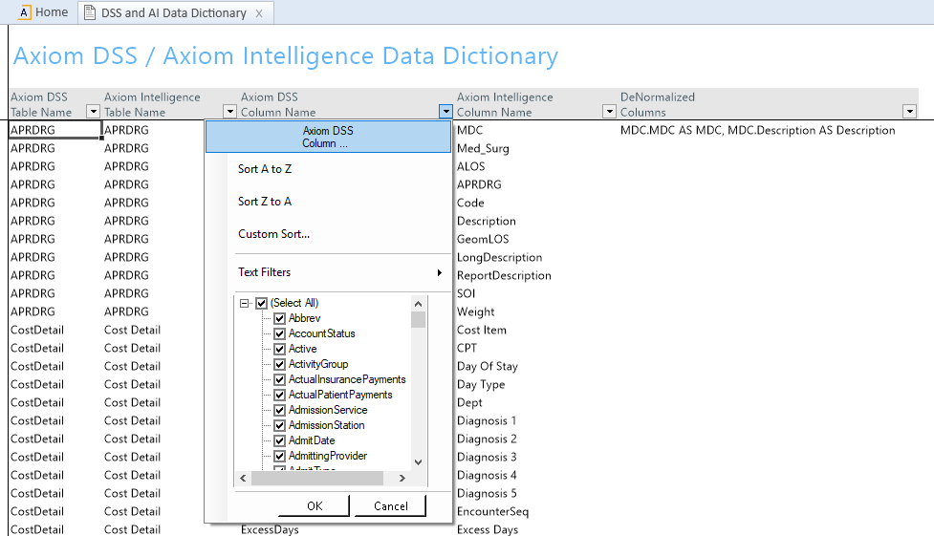The width and height of the screenshot is (934, 536).
Task: Select the SOI cell
Action: pos(467,293)
